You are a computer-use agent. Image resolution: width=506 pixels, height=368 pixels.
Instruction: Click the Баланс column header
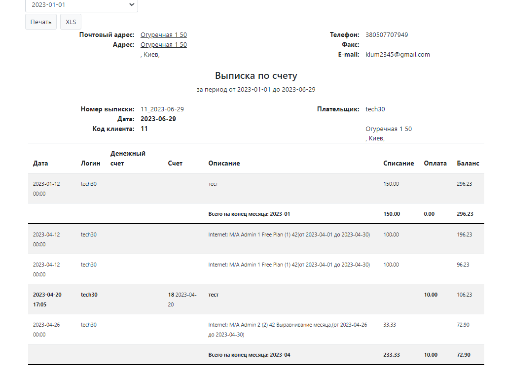468,163
